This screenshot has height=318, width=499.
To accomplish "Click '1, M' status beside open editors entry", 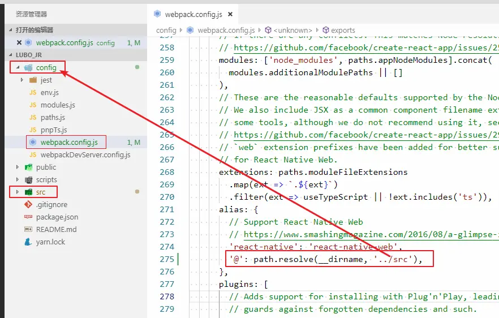I will pos(134,43).
